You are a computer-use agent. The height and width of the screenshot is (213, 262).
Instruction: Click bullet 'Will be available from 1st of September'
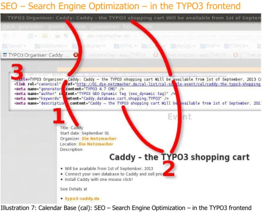pos(108,169)
